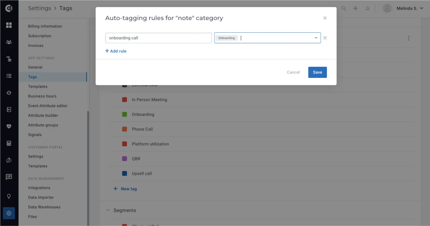
Task: Click the Onboarding tag chip
Action: (227, 38)
